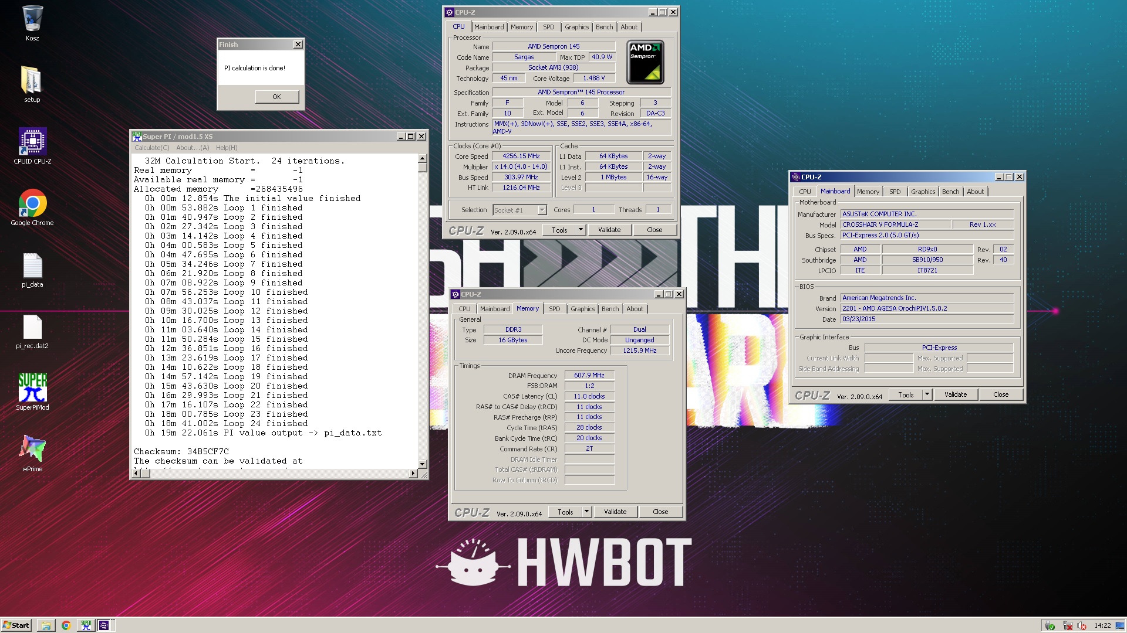Open SPD tab in top CPU-Z window

[x=548, y=27]
